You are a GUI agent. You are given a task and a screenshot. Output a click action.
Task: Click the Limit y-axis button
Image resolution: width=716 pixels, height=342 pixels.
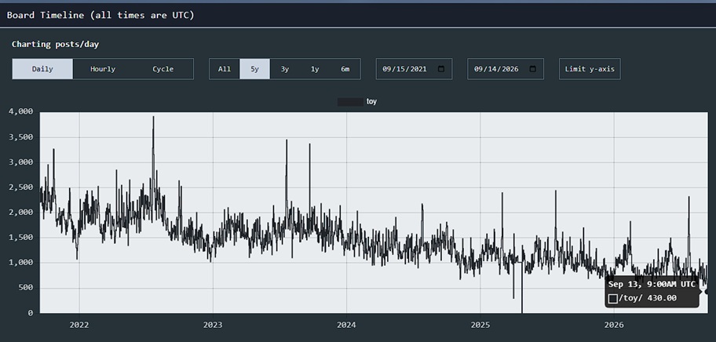pos(590,69)
